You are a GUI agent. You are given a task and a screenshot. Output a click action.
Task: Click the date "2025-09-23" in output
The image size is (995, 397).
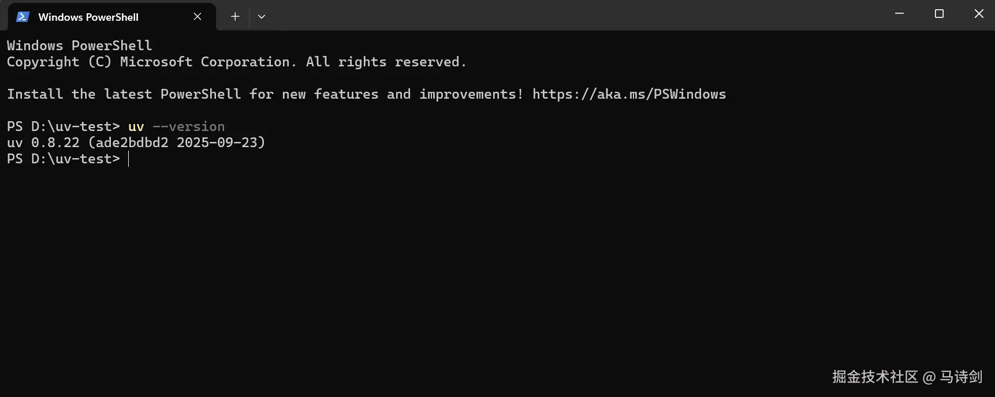click(217, 143)
